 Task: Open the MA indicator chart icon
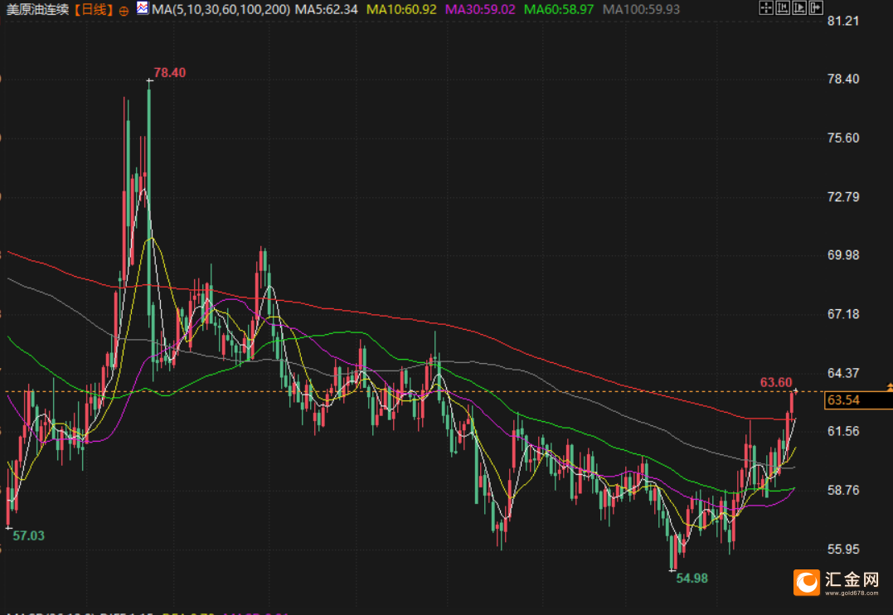tap(143, 9)
